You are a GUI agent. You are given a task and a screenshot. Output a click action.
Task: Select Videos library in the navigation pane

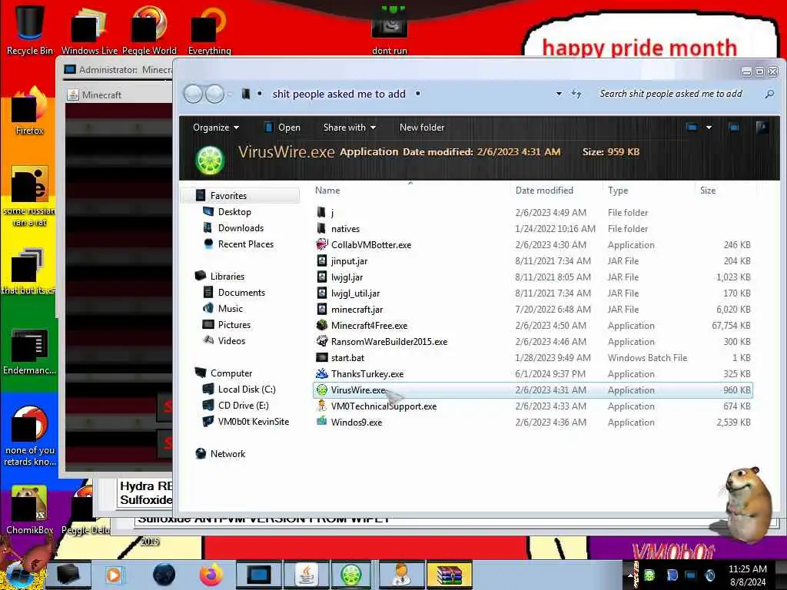tap(231, 340)
